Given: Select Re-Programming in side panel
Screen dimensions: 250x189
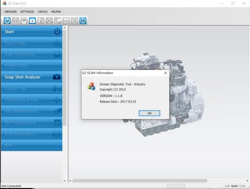Looking at the screenshot, I should coord(32,123).
